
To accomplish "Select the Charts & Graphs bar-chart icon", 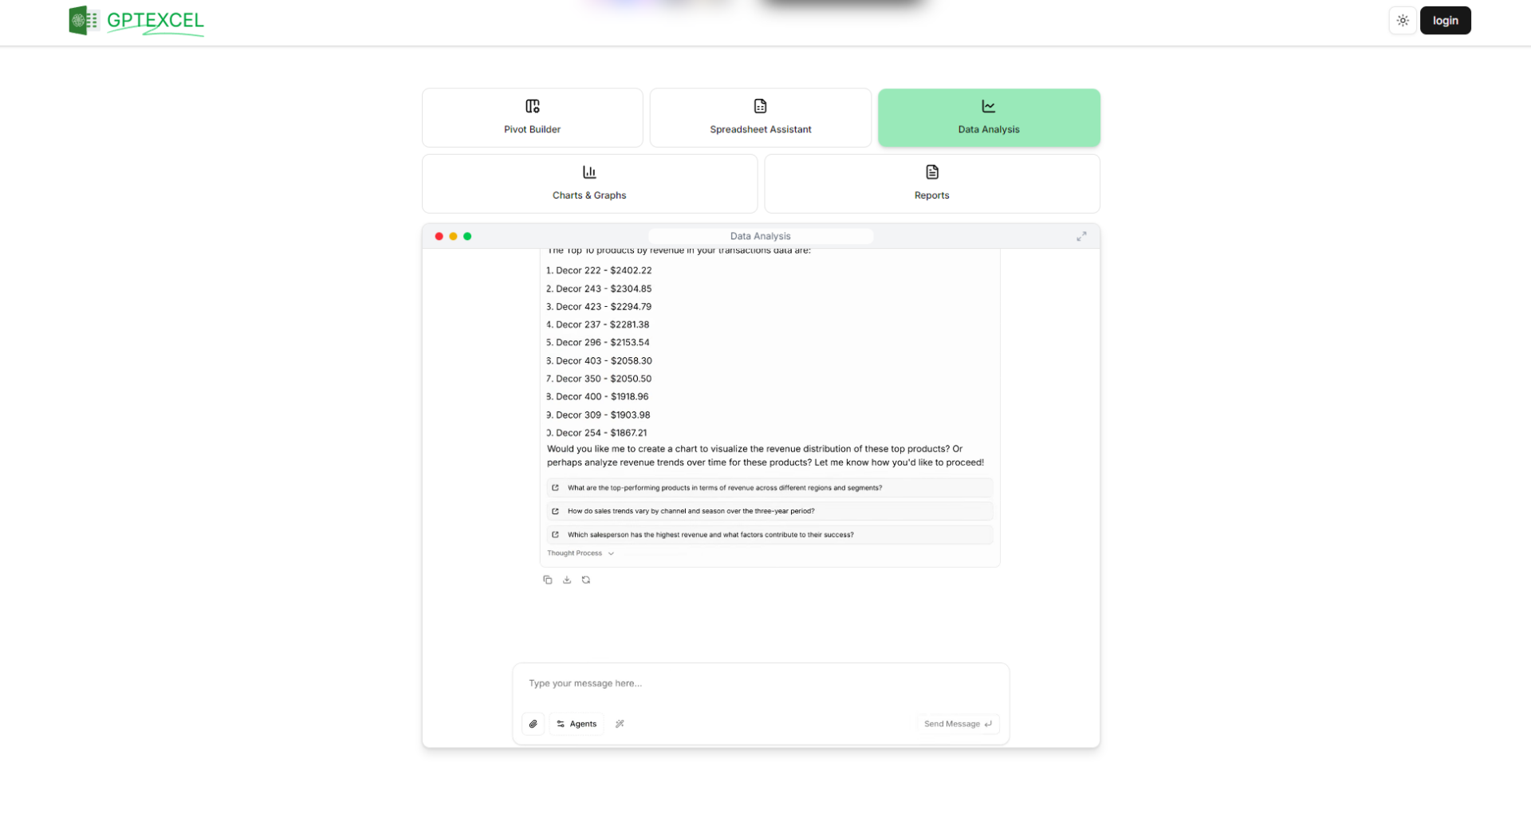I will coord(588,171).
